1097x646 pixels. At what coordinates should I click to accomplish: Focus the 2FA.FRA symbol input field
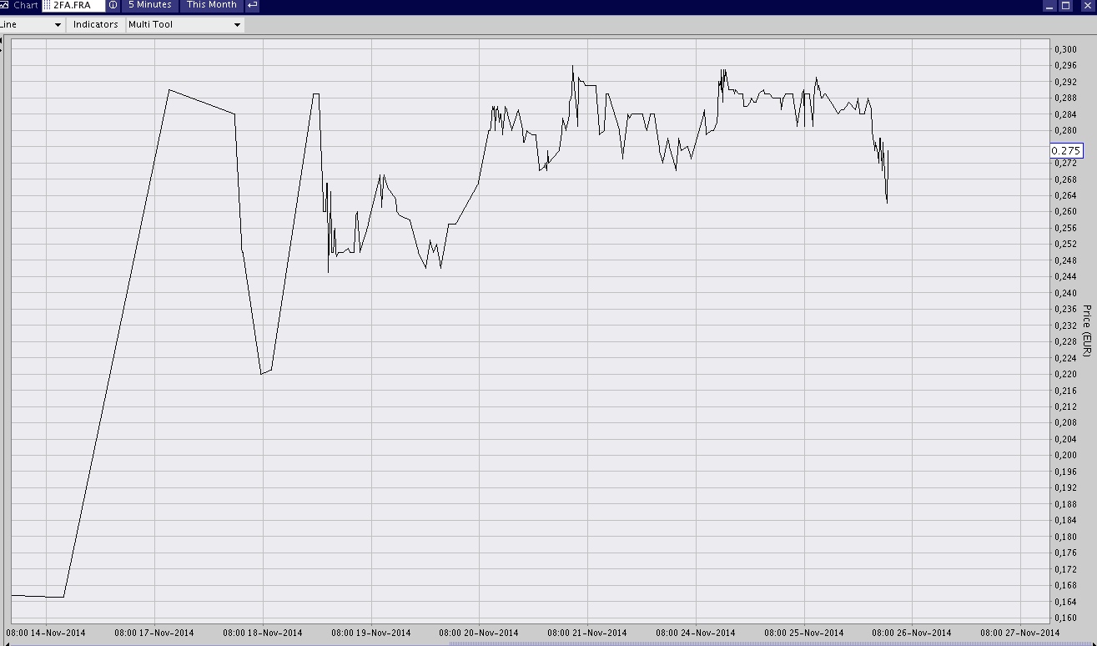pyautogui.click(x=77, y=6)
